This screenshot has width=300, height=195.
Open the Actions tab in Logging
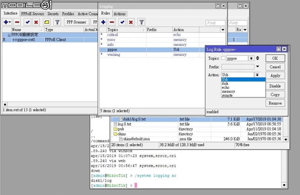point(120,14)
